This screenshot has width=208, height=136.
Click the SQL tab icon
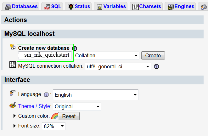[47, 7]
